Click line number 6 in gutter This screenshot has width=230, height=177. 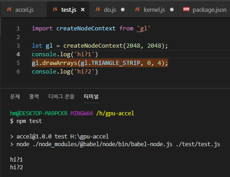click(18, 72)
